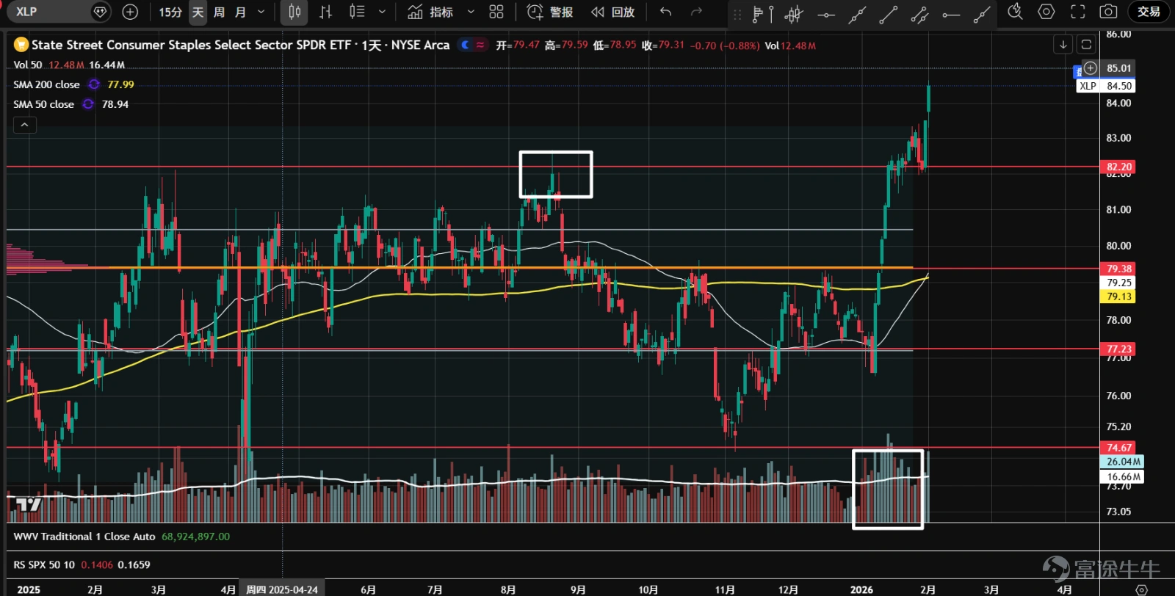1175x596 pixels.
Task: Open the 交易 trading panel
Action: tap(1149, 12)
